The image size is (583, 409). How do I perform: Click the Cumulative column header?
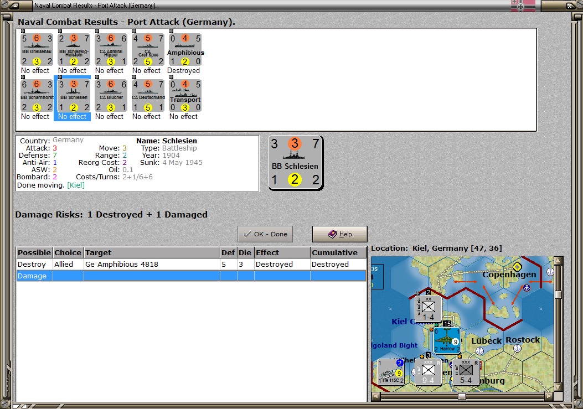click(338, 253)
